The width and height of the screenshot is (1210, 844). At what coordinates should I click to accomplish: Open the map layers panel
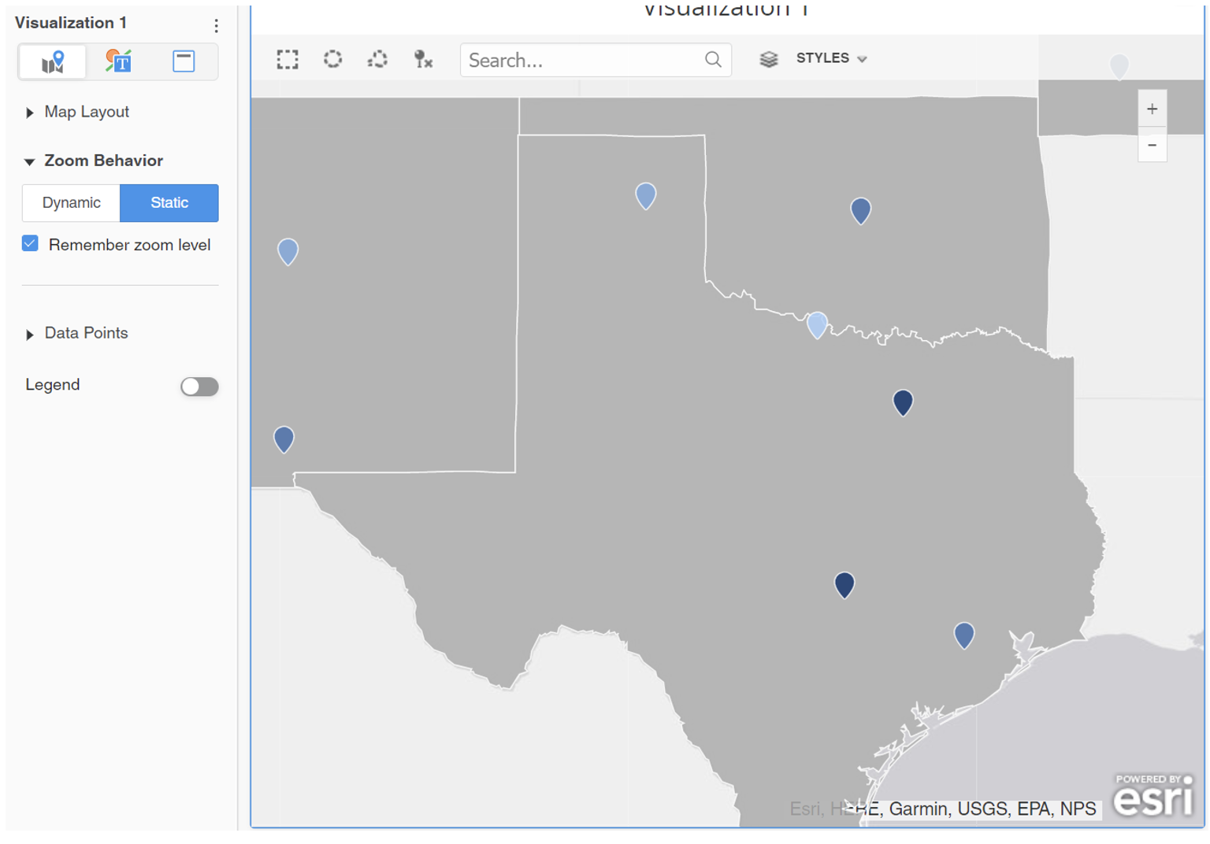point(769,58)
